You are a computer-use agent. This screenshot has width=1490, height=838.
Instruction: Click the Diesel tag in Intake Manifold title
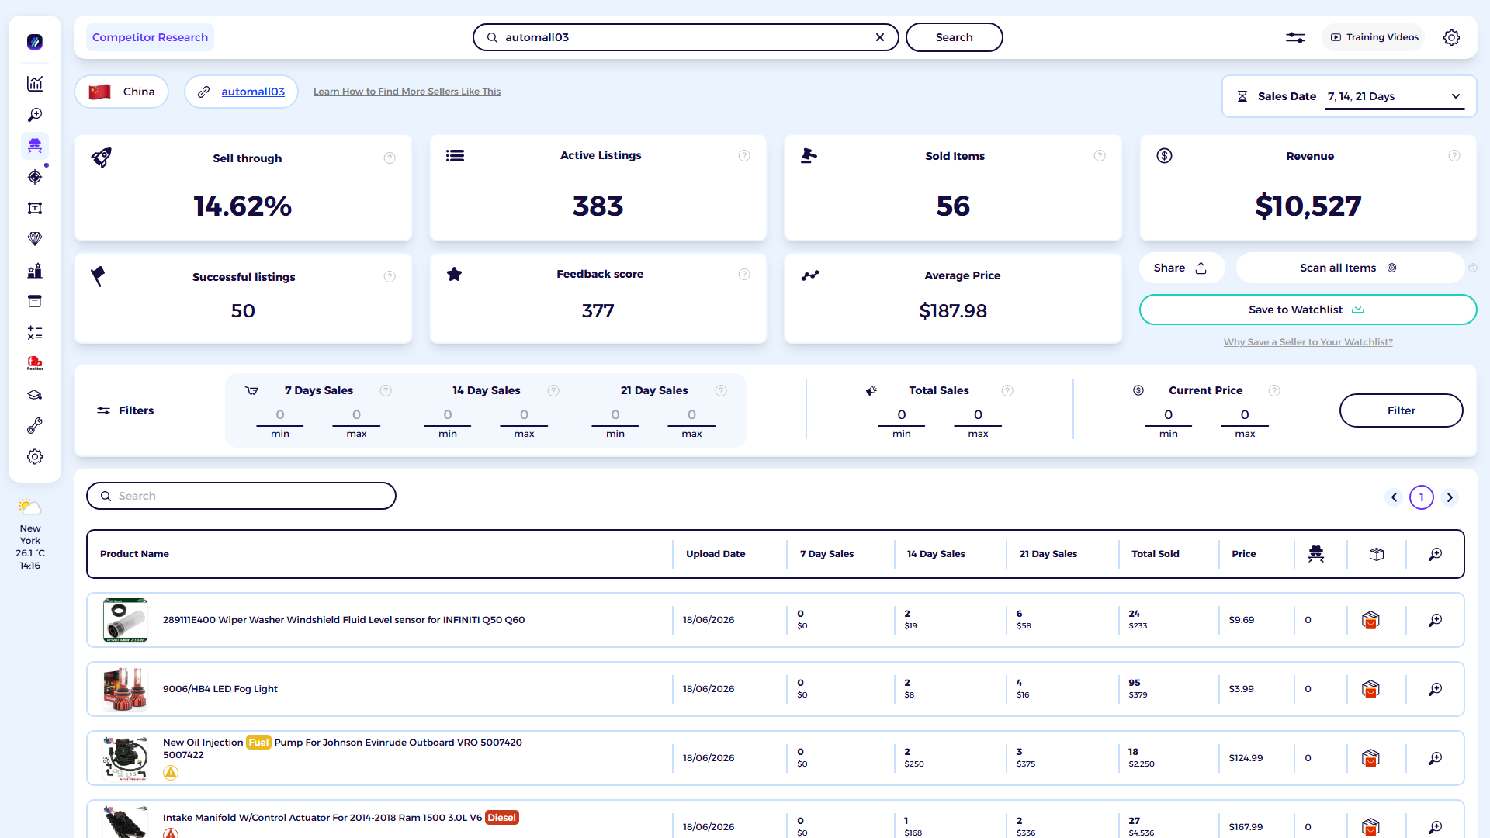[x=501, y=818]
